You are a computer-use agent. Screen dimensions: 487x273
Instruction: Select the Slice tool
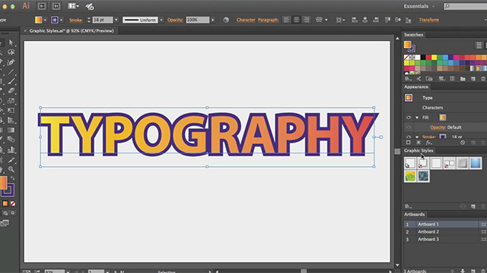(x=11, y=160)
